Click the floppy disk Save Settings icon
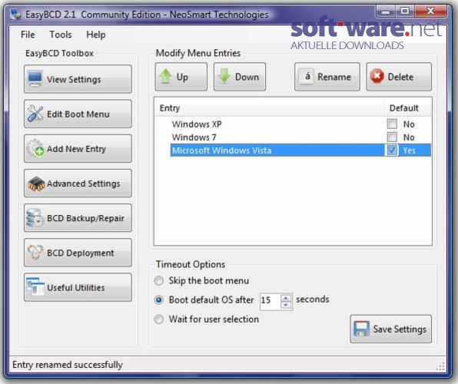 click(361, 329)
